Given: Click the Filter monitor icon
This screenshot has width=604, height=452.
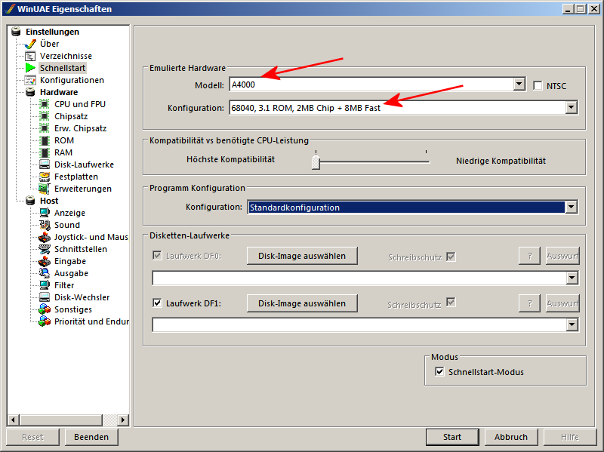Looking at the screenshot, I should coord(45,285).
